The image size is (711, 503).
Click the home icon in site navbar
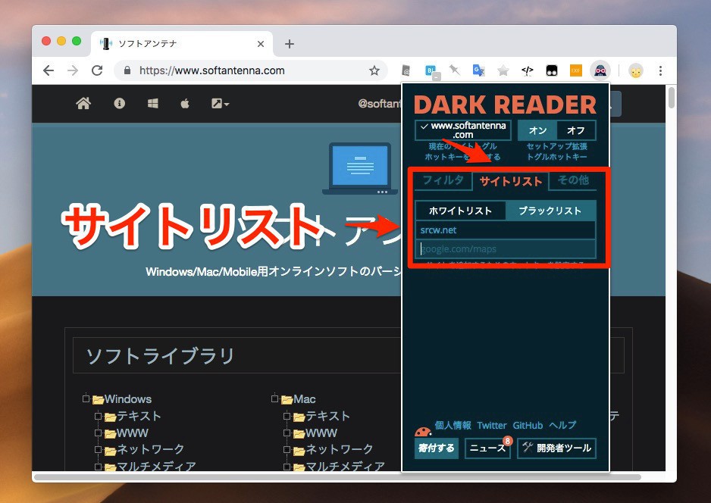(x=83, y=103)
